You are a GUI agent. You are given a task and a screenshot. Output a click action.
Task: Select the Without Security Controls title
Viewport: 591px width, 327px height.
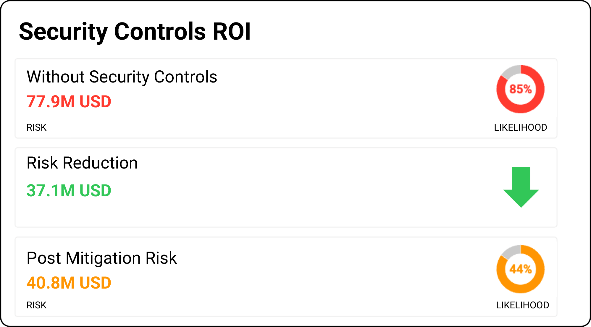point(122,77)
